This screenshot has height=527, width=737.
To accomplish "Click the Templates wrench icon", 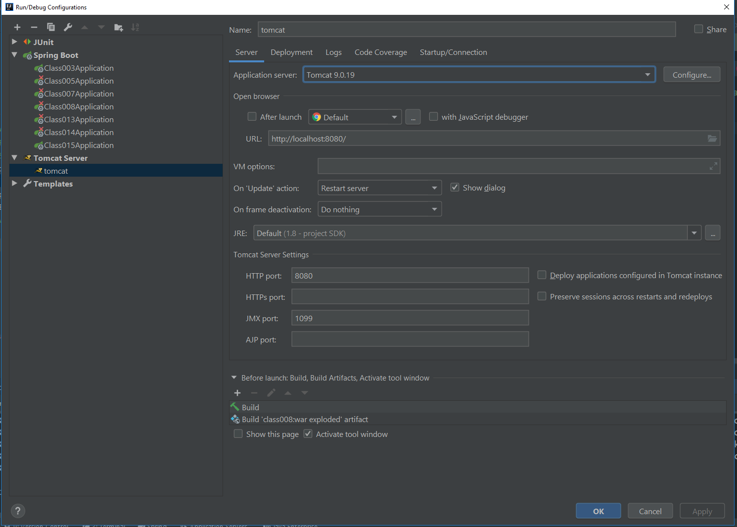I will [28, 184].
